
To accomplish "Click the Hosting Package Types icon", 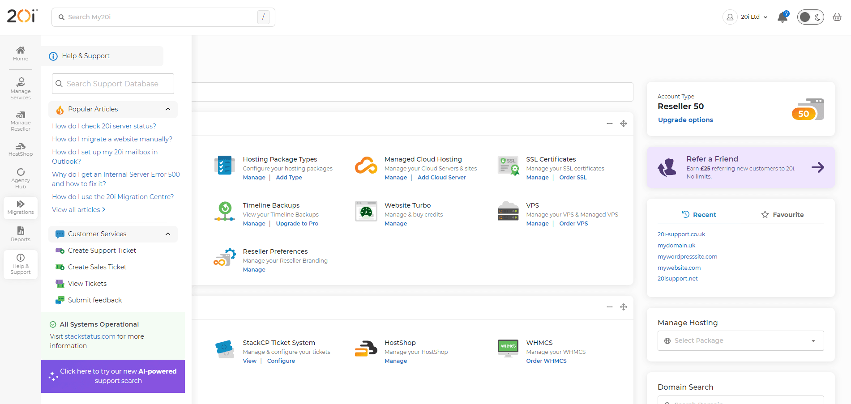I will point(225,166).
